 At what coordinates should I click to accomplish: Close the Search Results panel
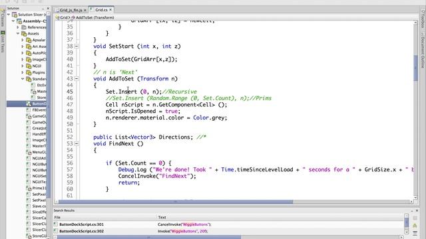(417, 210)
